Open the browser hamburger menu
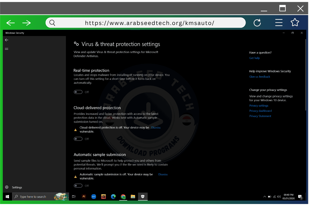Screen dimensions: 309x206 (279, 23)
